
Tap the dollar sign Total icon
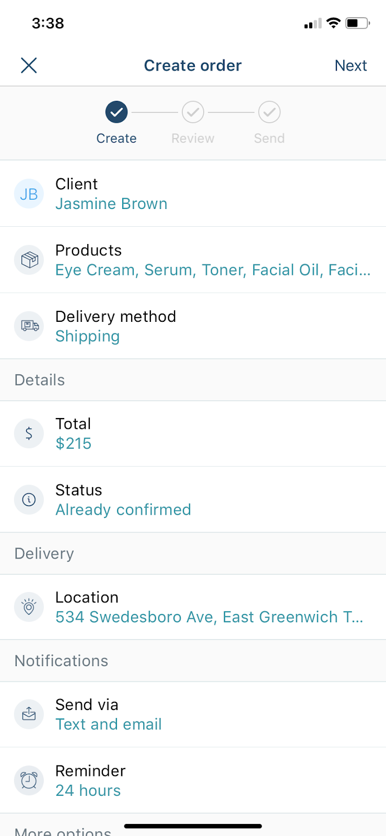tap(29, 433)
